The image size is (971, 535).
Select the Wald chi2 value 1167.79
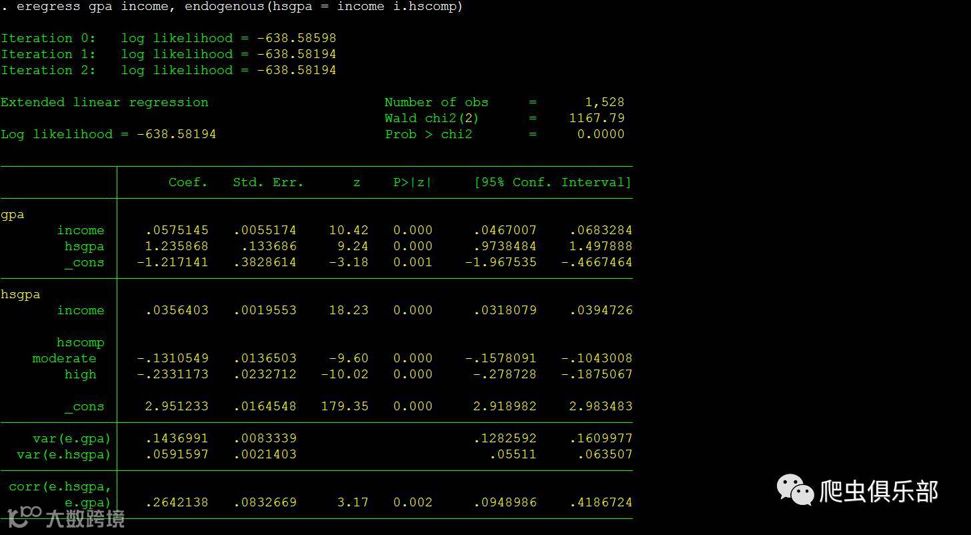597,118
